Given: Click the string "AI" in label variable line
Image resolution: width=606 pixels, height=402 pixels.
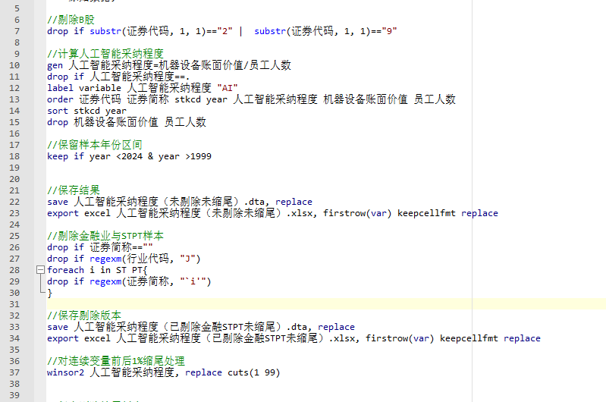Looking at the screenshot, I should (x=227, y=88).
